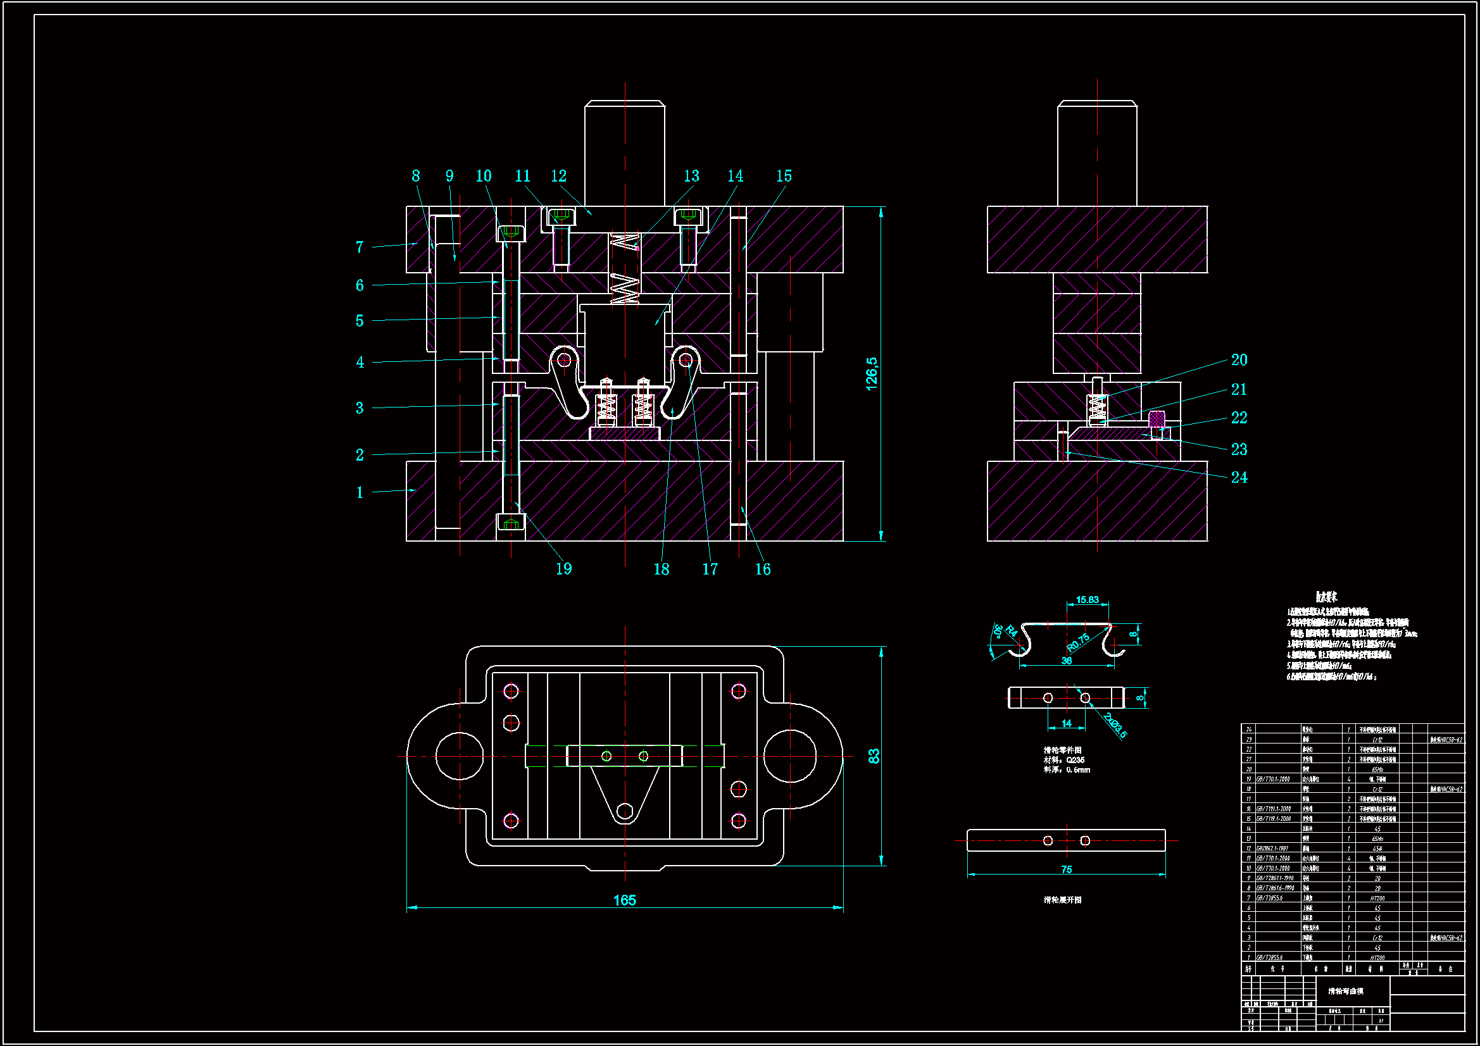Click part callout number 20 label
Screen dimensions: 1480x1046
[1239, 359]
